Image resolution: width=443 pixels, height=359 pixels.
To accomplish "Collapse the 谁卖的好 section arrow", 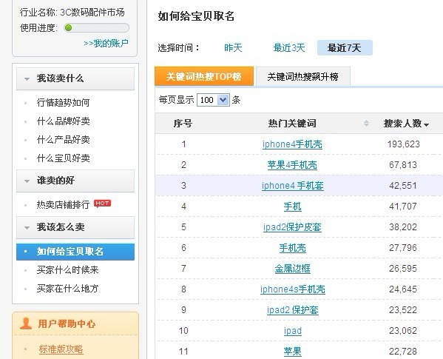I will [27, 181].
